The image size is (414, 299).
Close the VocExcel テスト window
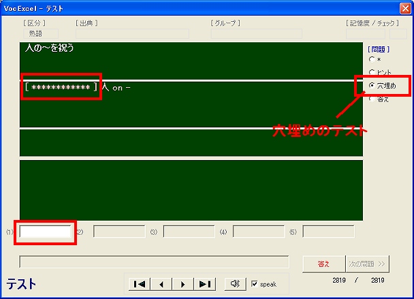click(x=405, y=8)
